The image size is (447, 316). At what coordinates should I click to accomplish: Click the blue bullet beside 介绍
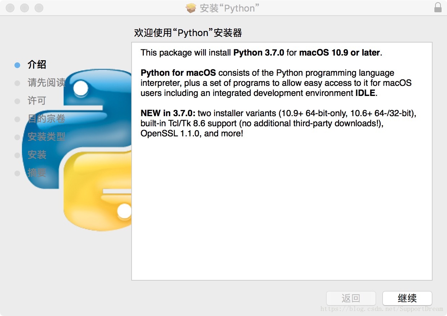(x=17, y=65)
